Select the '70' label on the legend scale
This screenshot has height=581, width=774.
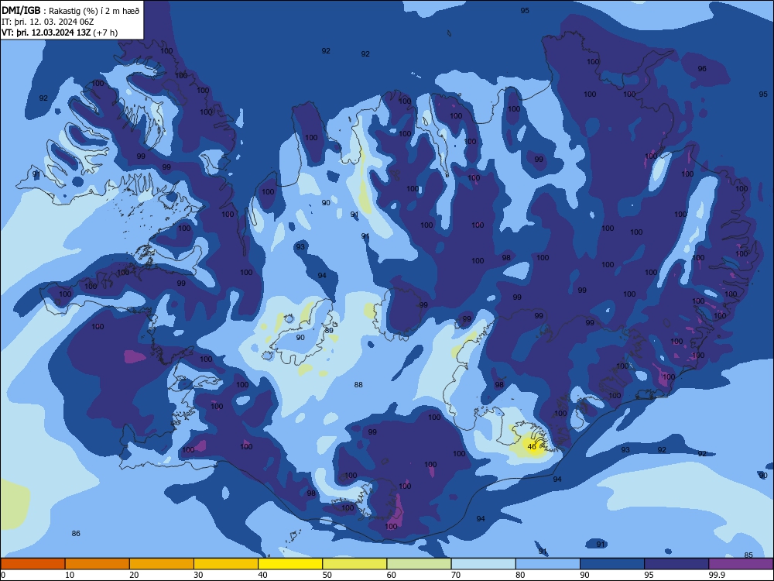click(x=456, y=575)
